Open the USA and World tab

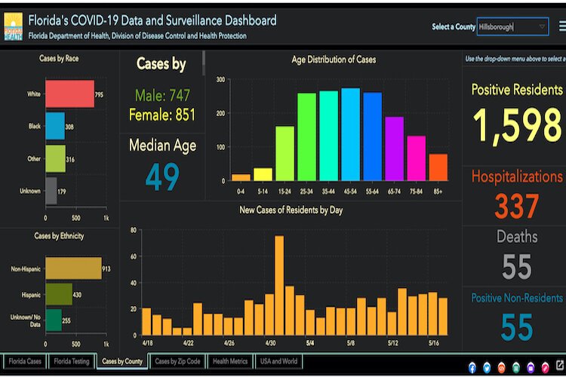pyautogui.click(x=278, y=361)
